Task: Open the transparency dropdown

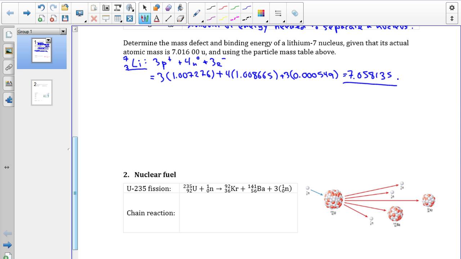Action: (x=295, y=13)
